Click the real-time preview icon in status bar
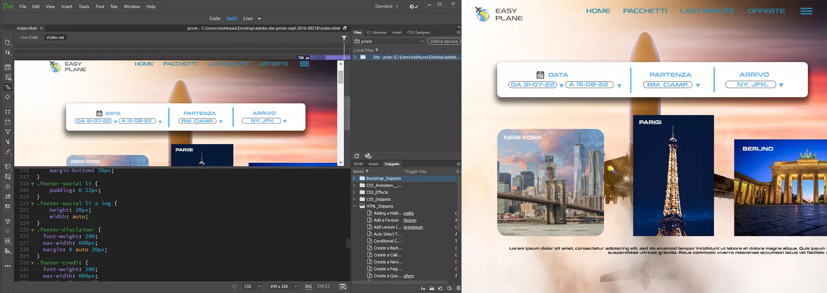 pyautogui.click(x=343, y=286)
